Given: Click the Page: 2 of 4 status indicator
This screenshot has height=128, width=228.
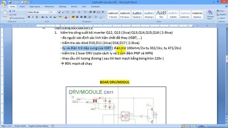Looking at the screenshot, I should (6, 126).
